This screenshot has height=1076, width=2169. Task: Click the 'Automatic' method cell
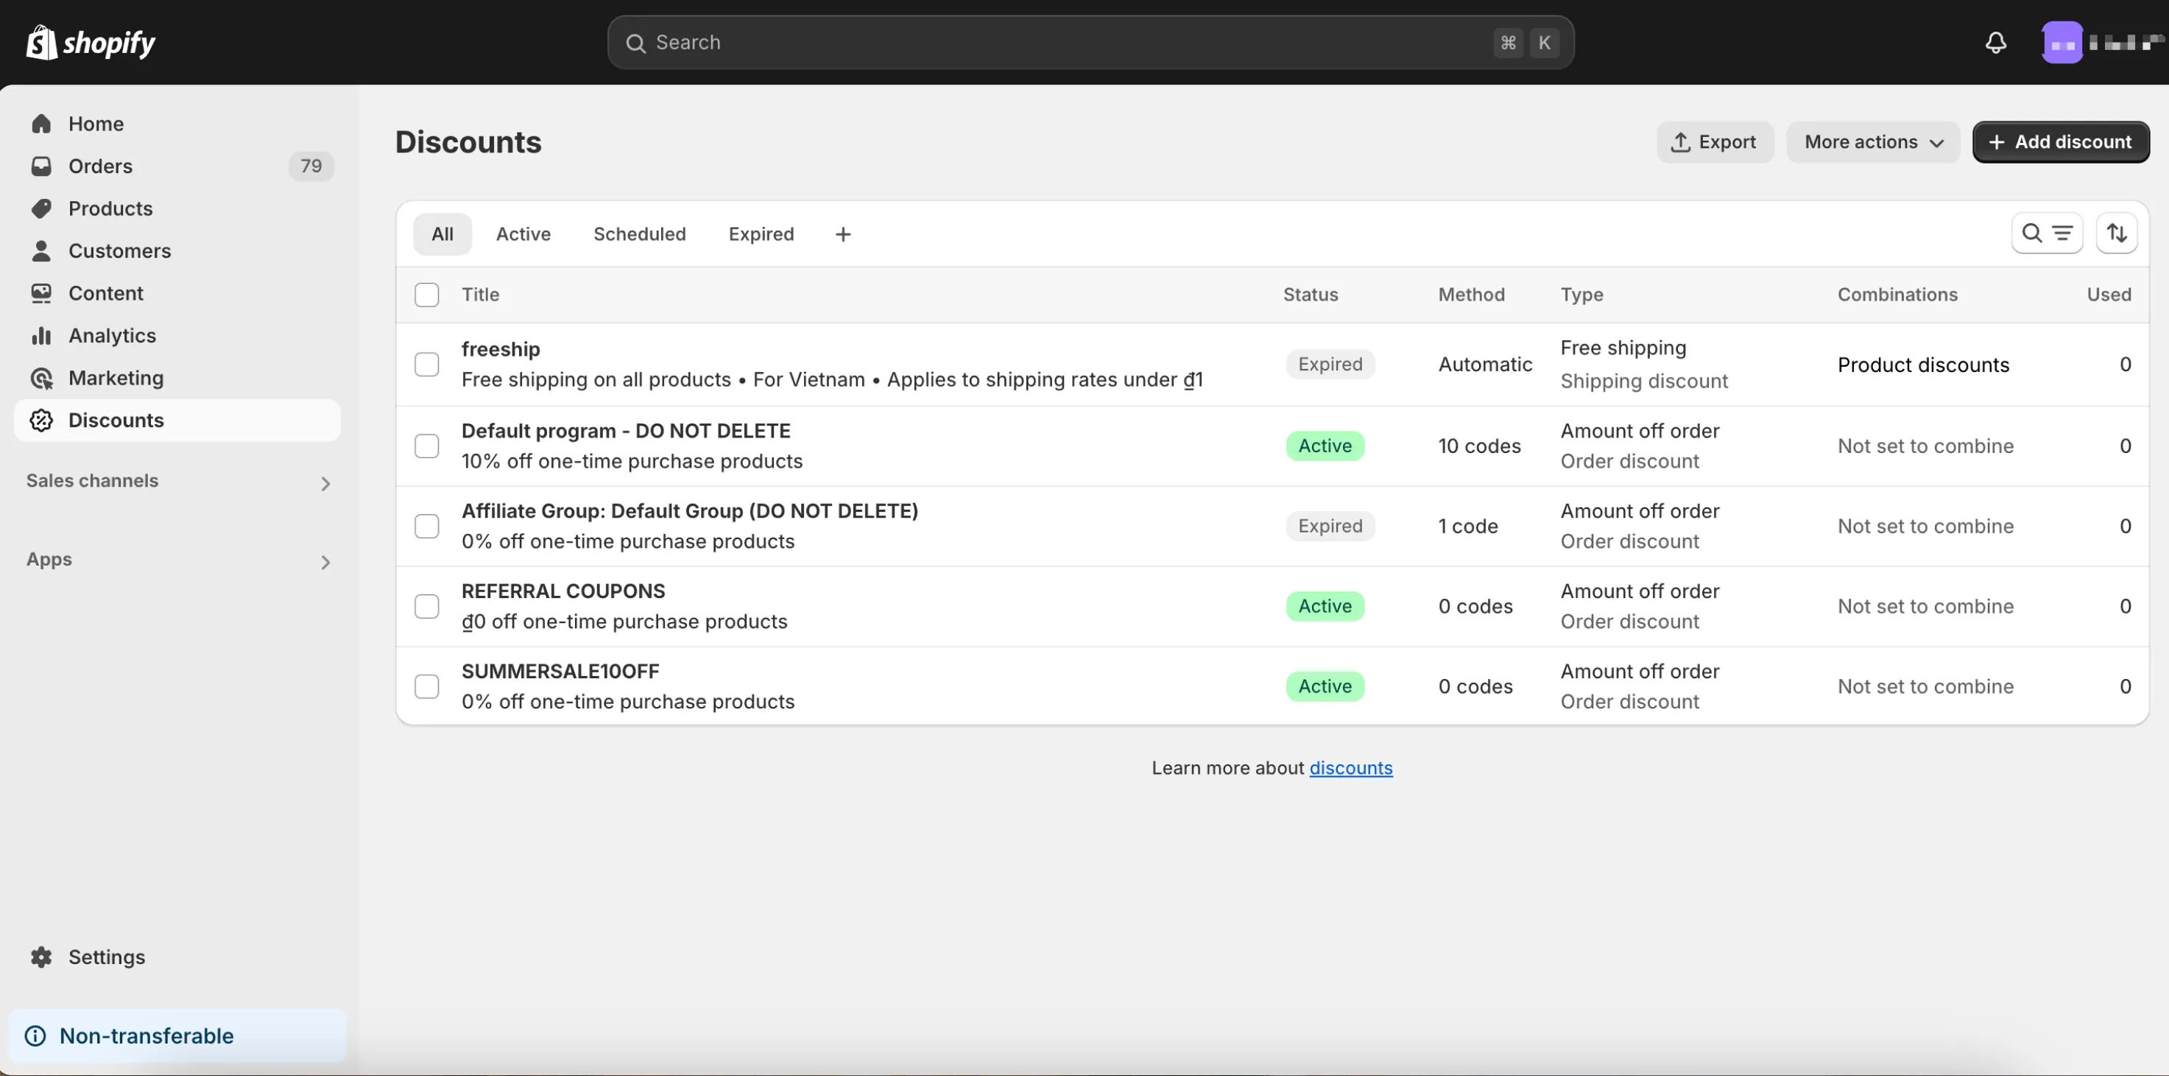point(1484,365)
